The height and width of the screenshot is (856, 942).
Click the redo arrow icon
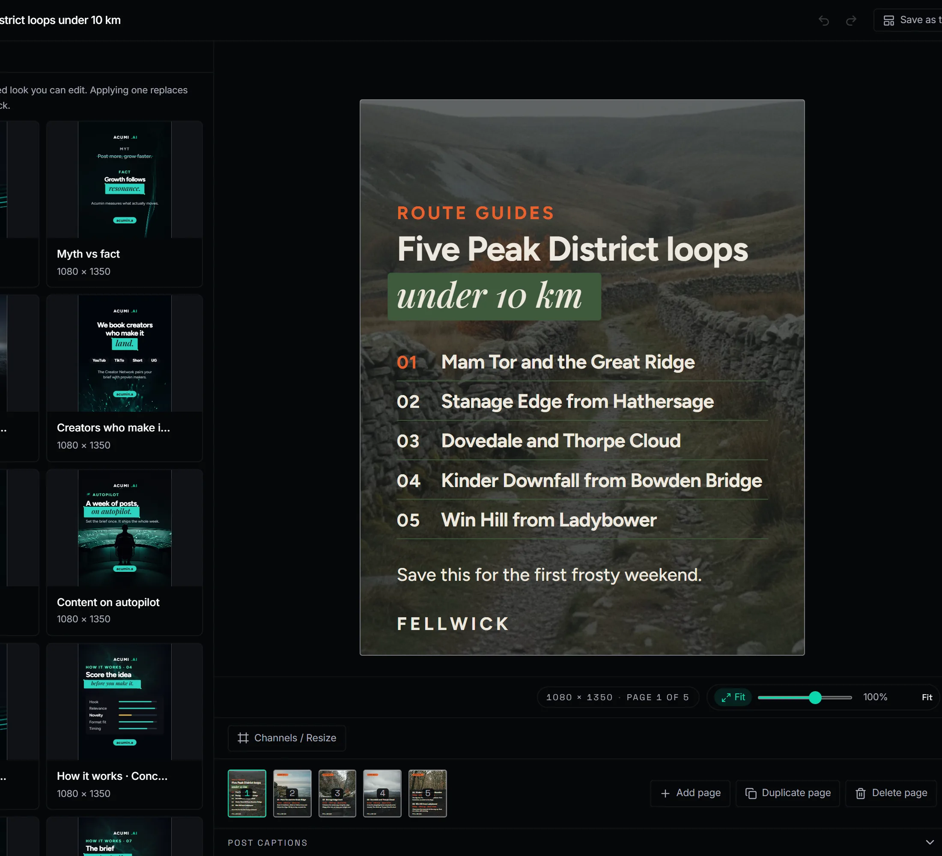click(851, 21)
